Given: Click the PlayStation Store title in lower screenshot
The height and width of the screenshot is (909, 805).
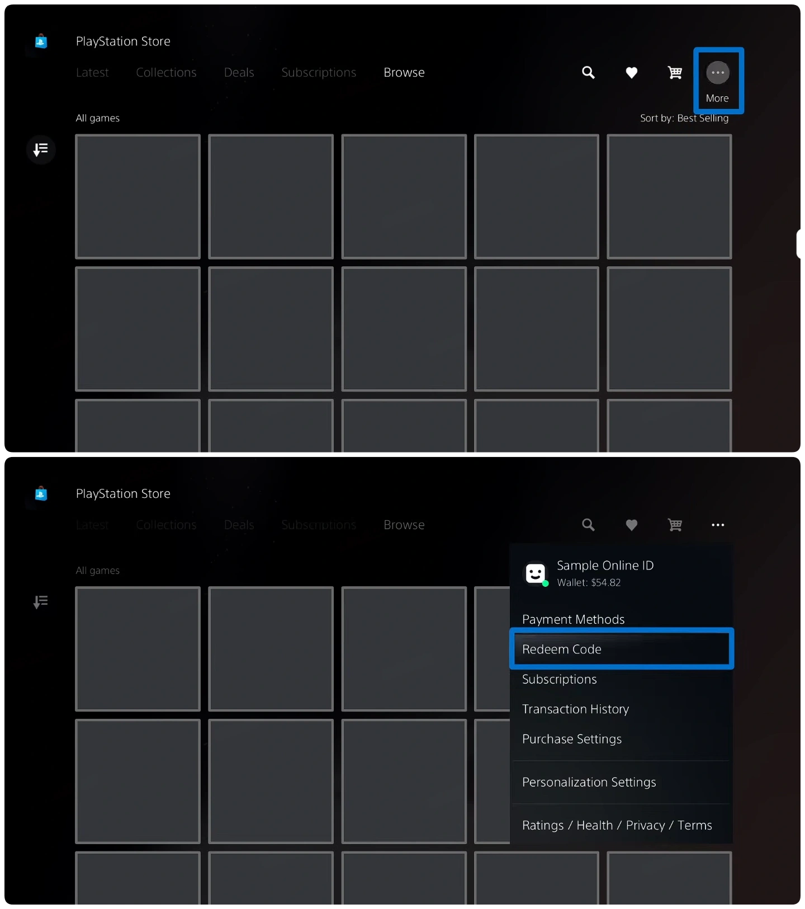Looking at the screenshot, I should [123, 494].
